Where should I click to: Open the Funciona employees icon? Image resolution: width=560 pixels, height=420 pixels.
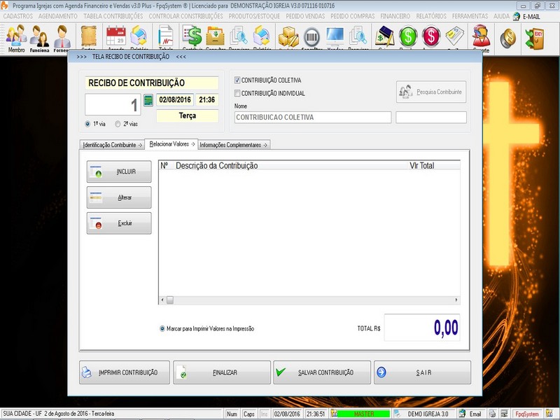[x=39, y=38]
